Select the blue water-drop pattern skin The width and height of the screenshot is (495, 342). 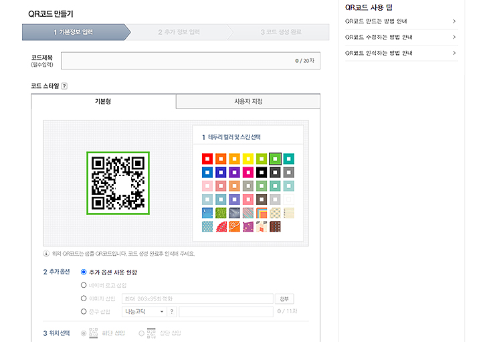point(207,213)
